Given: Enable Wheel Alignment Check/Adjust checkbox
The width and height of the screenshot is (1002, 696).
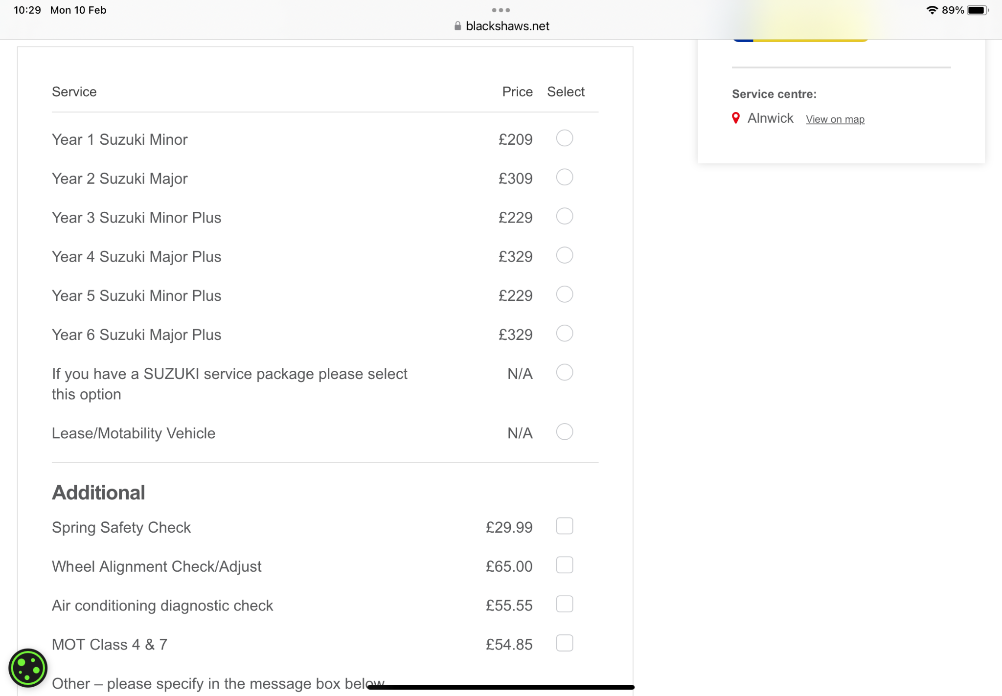Looking at the screenshot, I should coord(564,565).
